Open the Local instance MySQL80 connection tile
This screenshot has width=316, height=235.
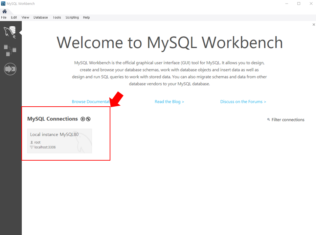(x=60, y=141)
